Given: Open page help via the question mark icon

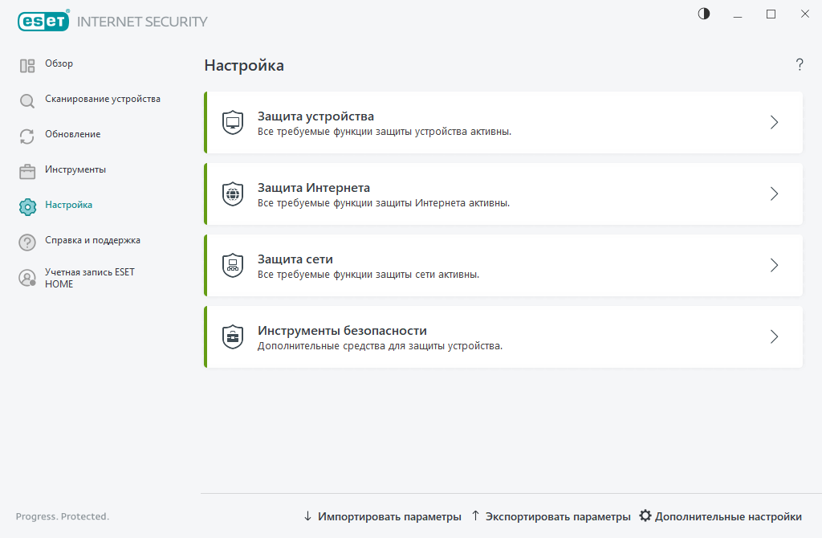Looking at the screenshot, I should click(x=800, y=64).
